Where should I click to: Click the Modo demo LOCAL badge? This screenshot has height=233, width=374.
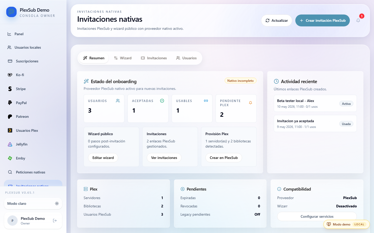pyautogui.click(x=346, y=224)
